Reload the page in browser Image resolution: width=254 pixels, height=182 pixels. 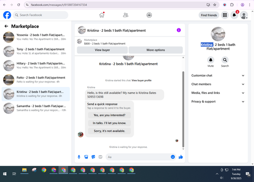[x=19, y=5]
